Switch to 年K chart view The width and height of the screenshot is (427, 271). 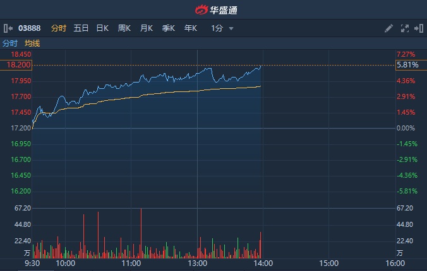click(x=190, y=28)
